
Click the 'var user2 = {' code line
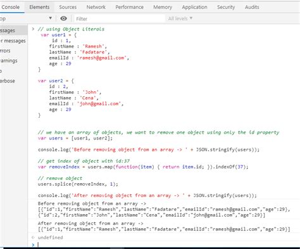56,81
